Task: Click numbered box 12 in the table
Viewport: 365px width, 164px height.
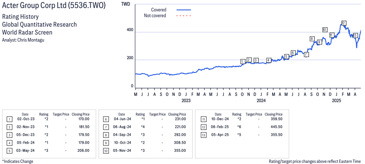Action: click(203, 128)
